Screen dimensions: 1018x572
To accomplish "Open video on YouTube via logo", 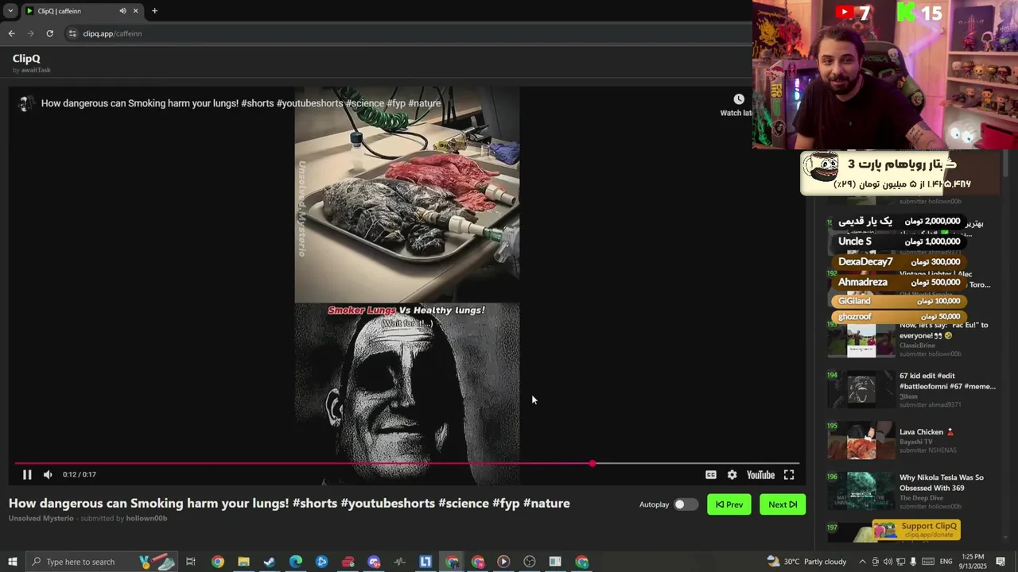I will coord(760,475).
